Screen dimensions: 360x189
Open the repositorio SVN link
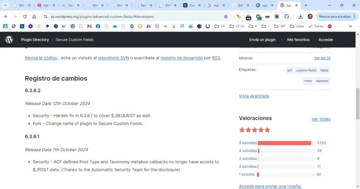(114, 58)
